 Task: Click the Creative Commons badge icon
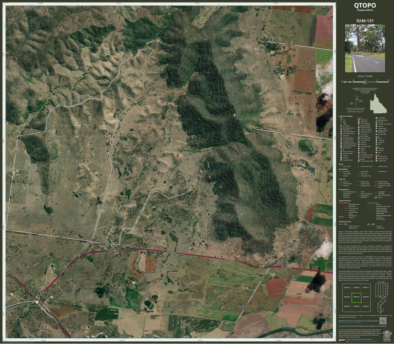point(342,340)
